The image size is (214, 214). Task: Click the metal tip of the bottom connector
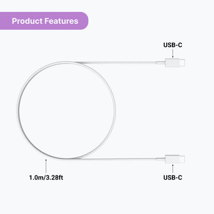[182, 159]
